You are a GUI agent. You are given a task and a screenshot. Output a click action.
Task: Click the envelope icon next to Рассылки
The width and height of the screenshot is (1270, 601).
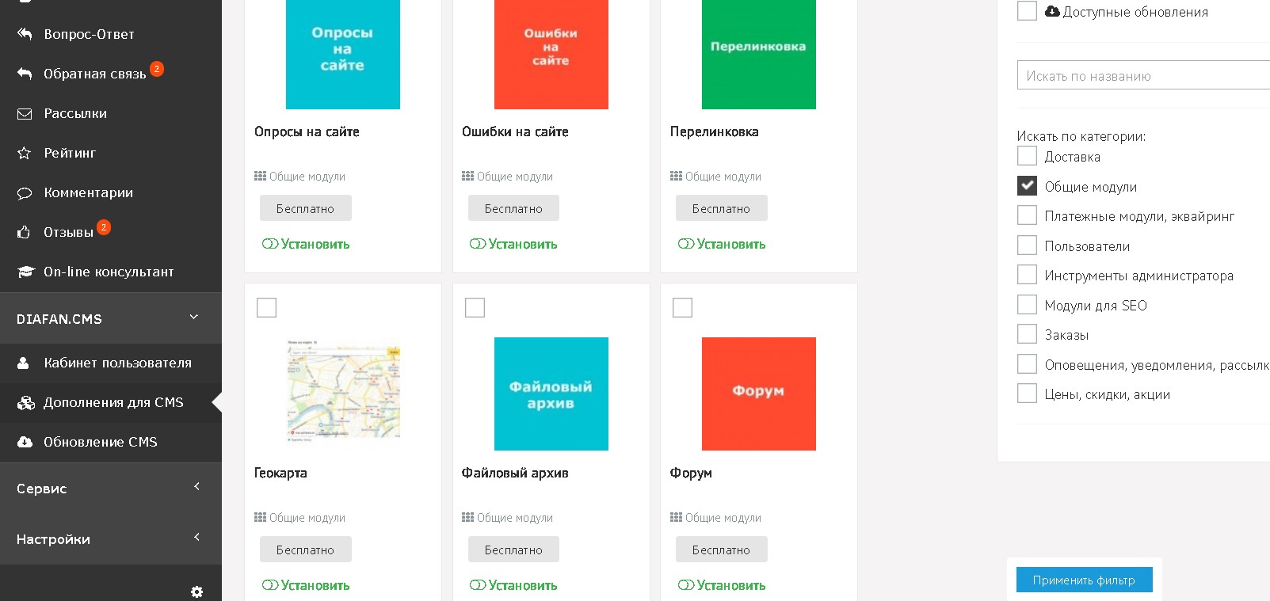click(25, 113)
